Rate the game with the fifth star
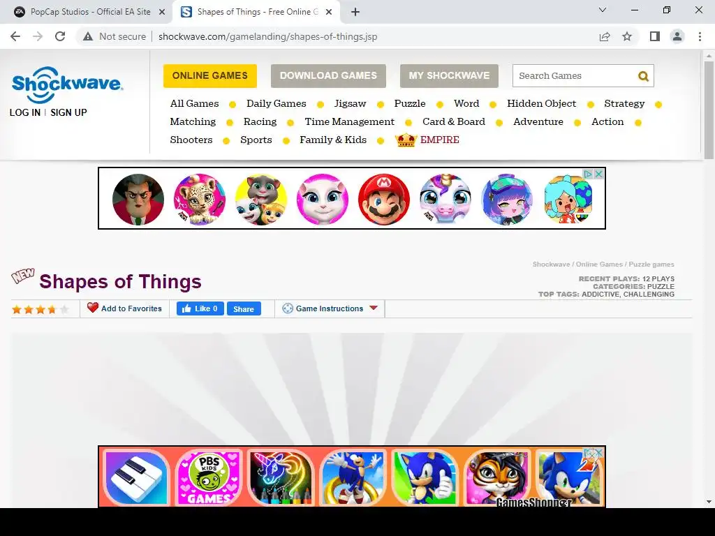Screen dimensions: 715x536 [64, 309]
